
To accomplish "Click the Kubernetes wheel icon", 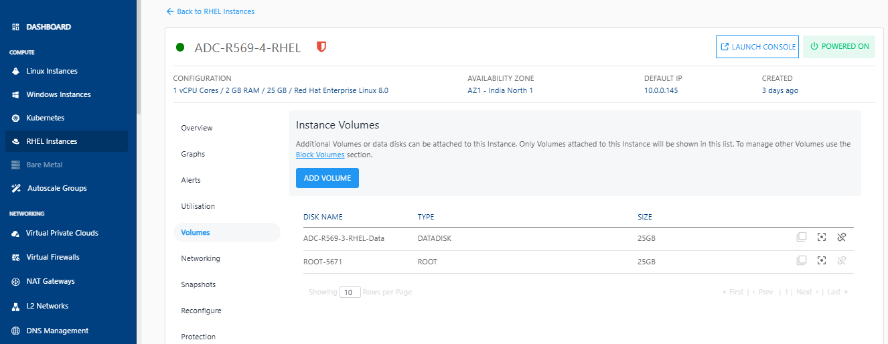I will click(15, 118).
